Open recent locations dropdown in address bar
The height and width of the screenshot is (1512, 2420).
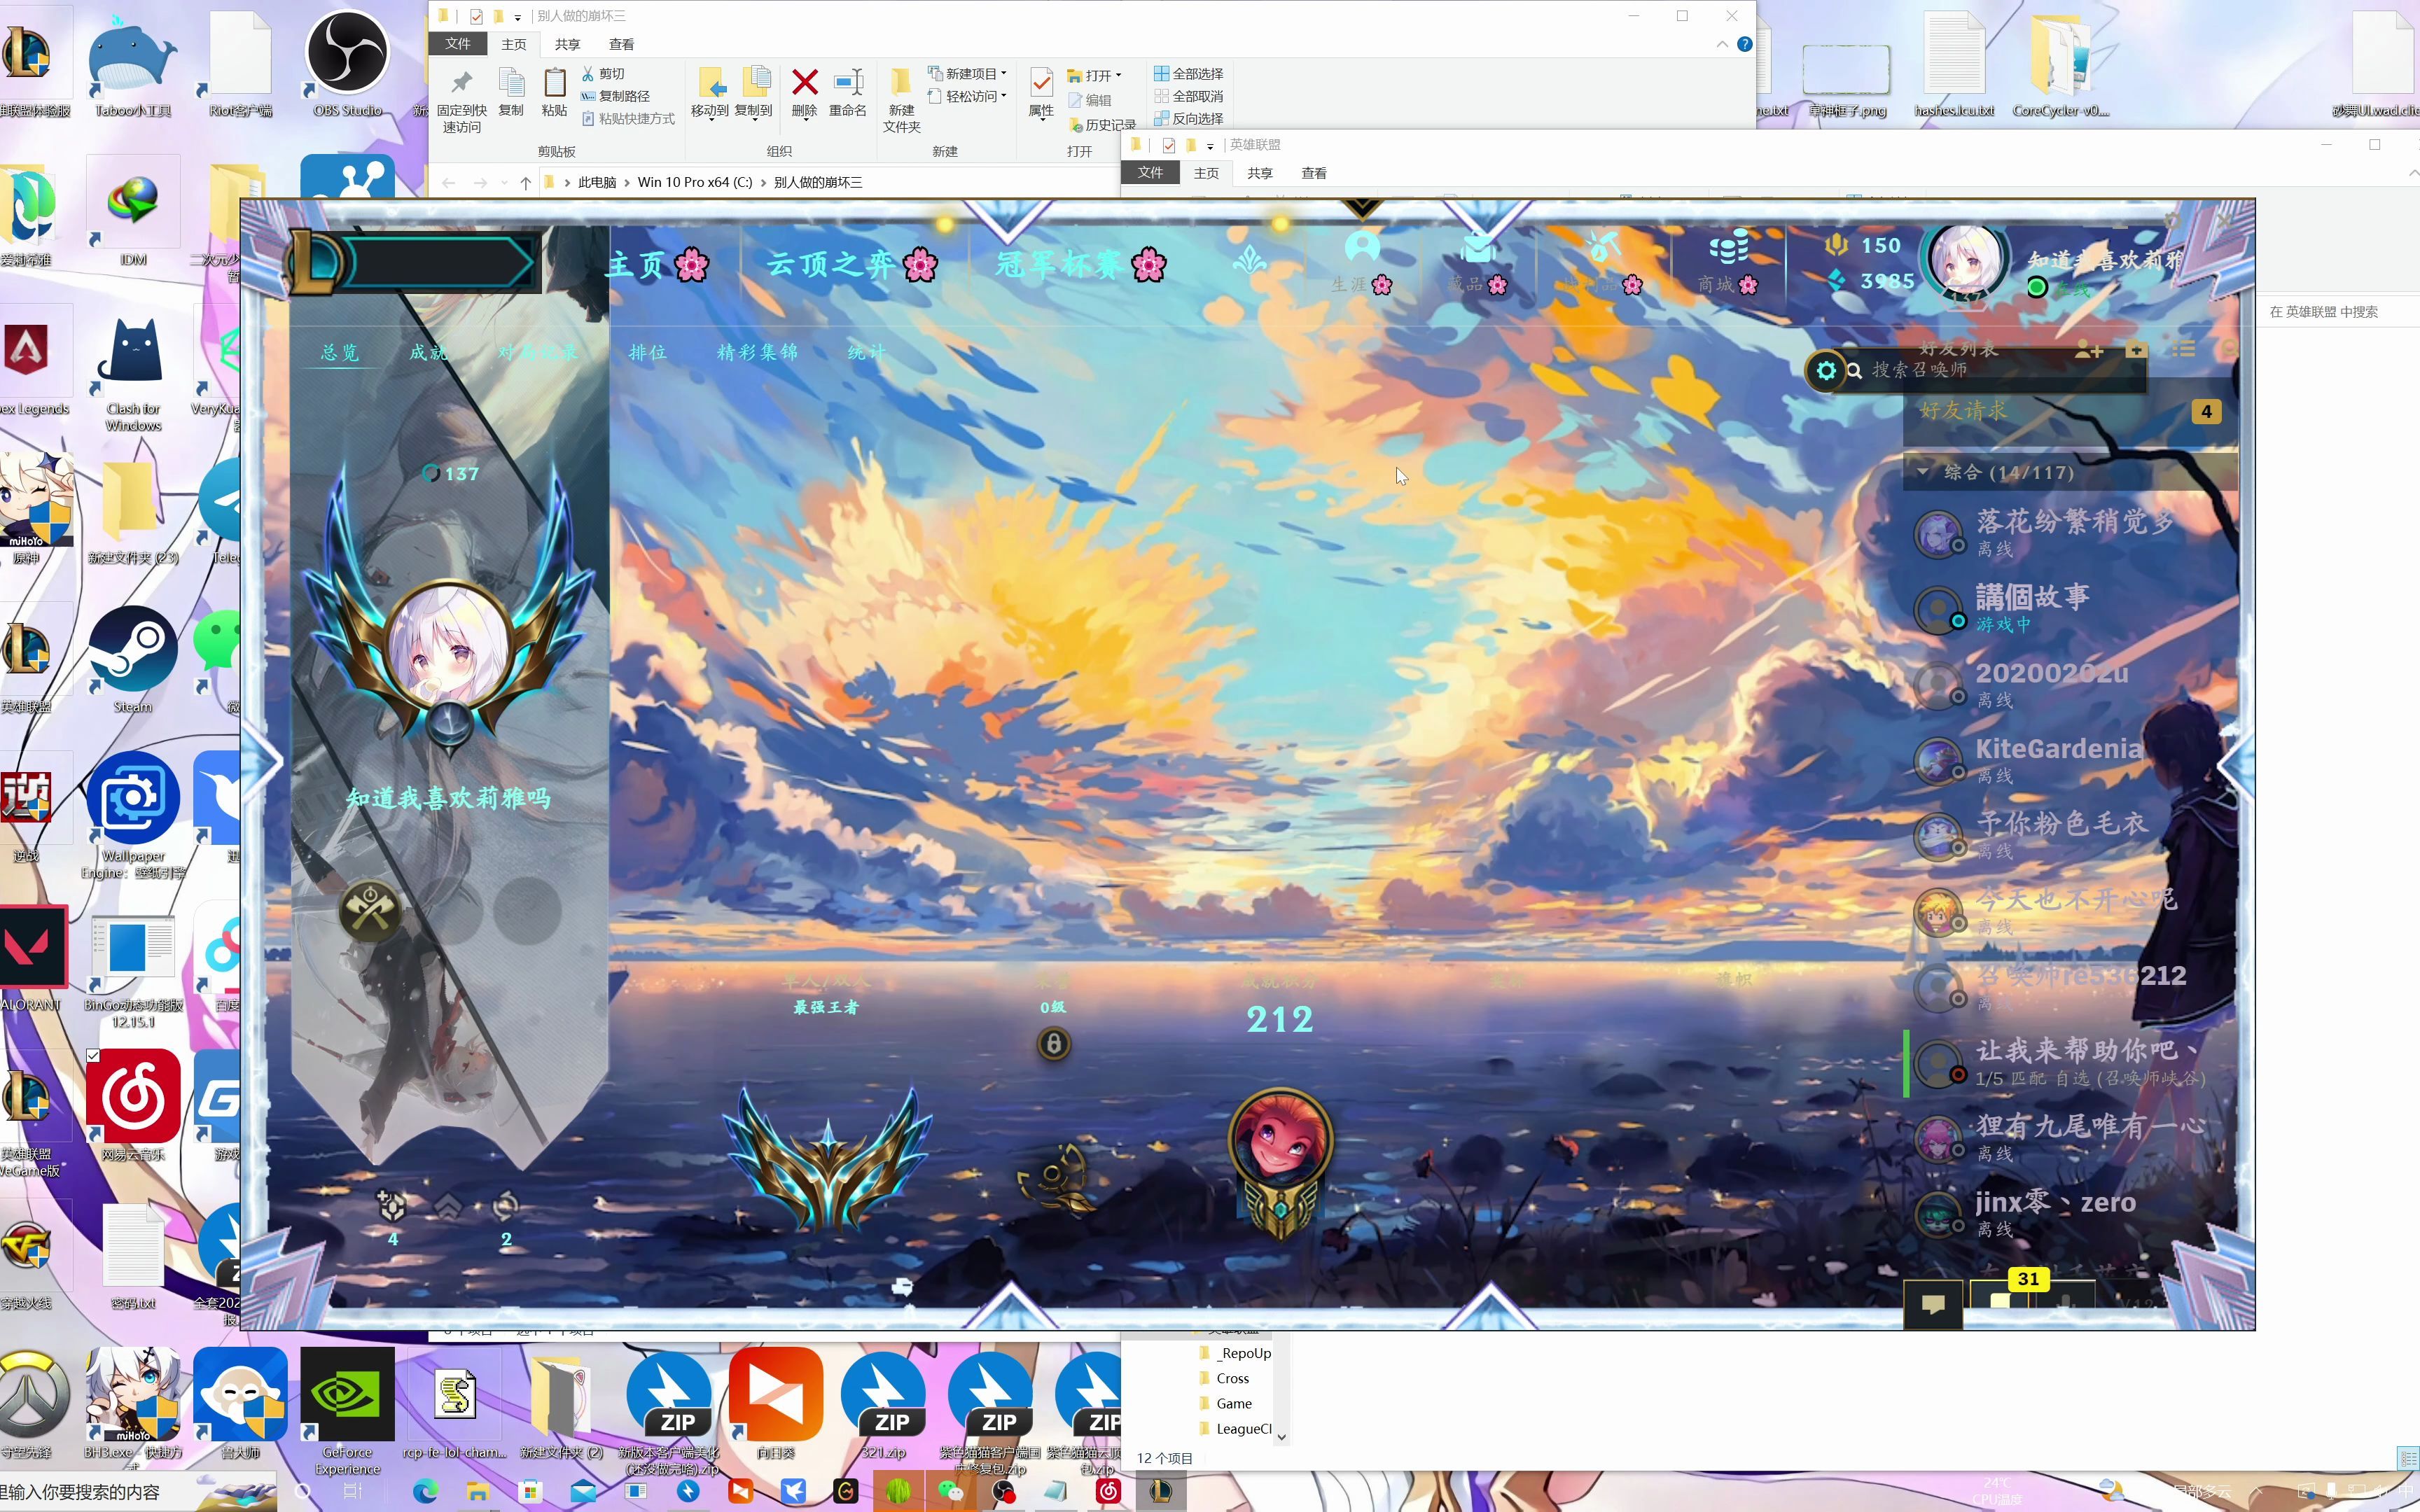point(504,182)
